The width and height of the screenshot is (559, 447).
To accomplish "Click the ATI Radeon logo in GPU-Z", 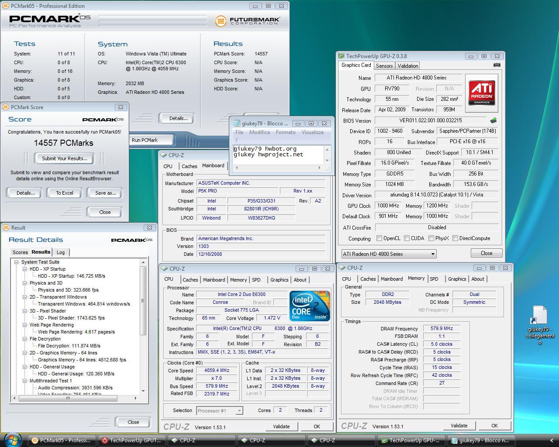I will 482,92.
